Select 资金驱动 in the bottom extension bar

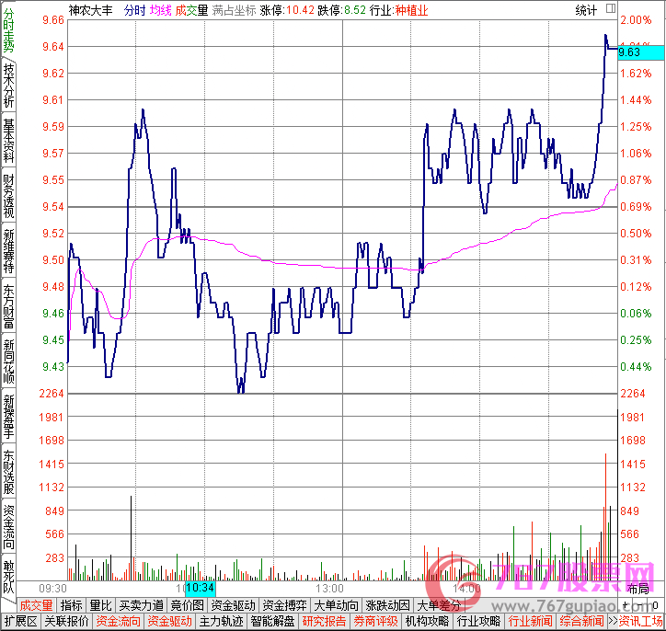[x=169, y=621]
